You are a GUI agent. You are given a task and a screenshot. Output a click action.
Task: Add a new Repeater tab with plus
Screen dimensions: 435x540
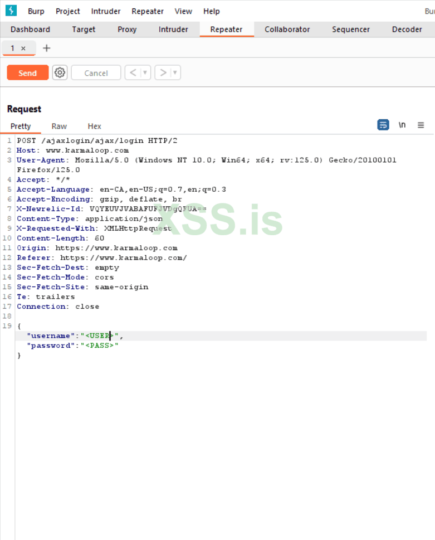[46, 48]
